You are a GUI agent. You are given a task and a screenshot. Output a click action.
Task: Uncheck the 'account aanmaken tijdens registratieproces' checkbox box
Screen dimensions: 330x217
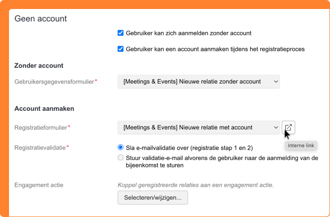[x=121, y=49]
